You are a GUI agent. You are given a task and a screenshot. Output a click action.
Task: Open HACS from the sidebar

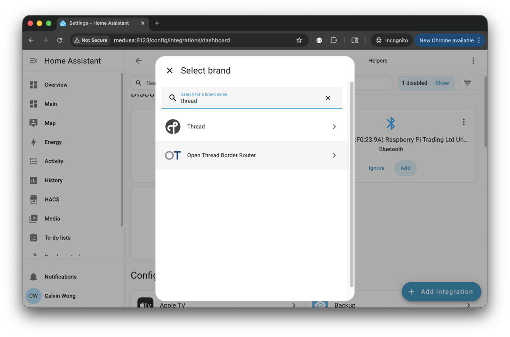(x=51, y=199)
